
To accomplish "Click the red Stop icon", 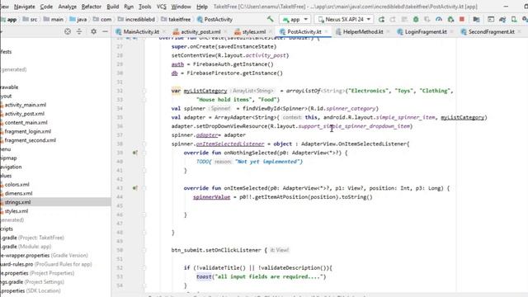I will click(x=462, y=20).
